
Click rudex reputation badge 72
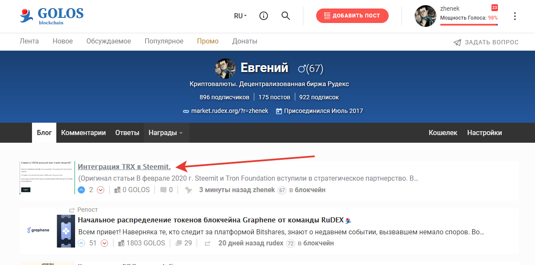coord(291,243)
